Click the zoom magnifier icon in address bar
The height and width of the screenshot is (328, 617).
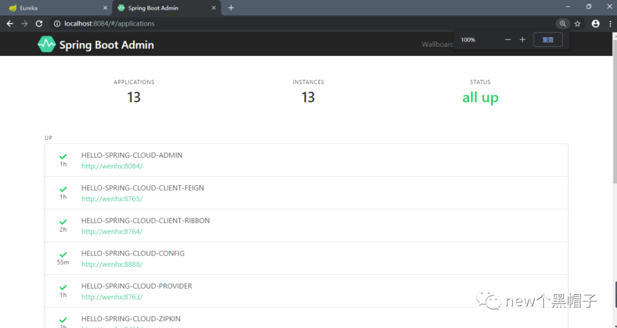click(563, 23)
